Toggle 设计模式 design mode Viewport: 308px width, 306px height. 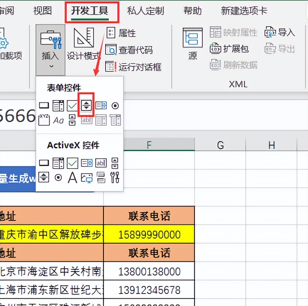[84, 44]
